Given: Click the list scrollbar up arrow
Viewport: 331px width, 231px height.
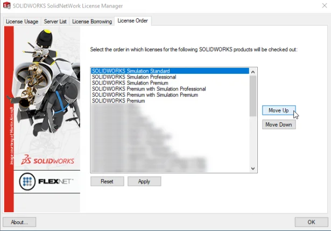Looking at the screenshot, I should coord(253,72).
